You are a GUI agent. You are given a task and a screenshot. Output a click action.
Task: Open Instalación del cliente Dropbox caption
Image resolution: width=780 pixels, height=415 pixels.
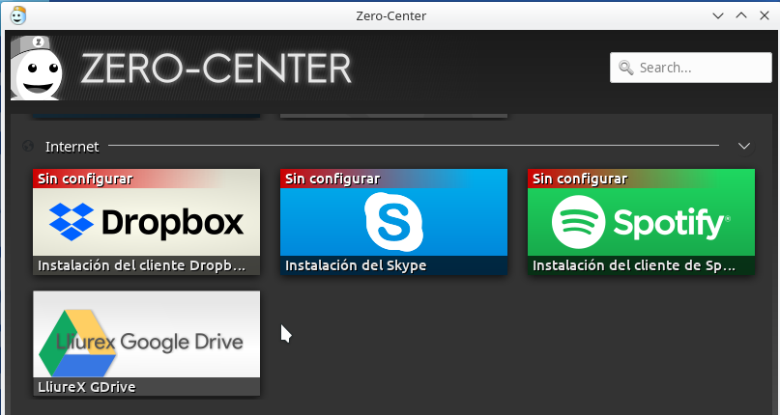[x=147, y=265]
